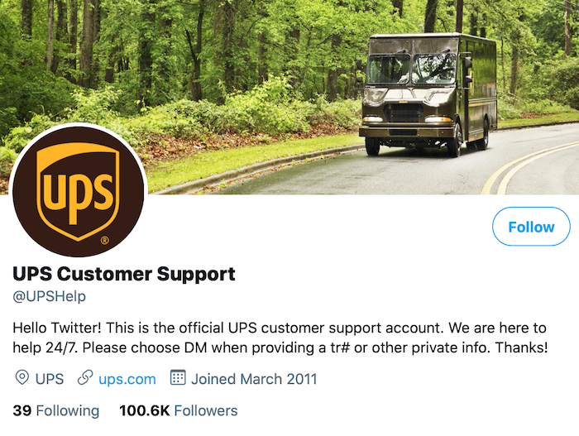The image size is (579, 436).
Task: Click the UPS location label
Action: (50, 379)
